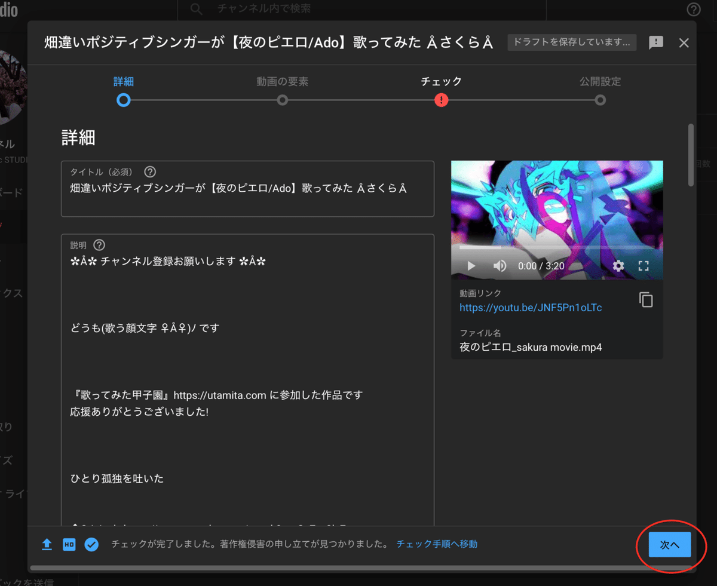This screenshot has width=717, height=586.
Task: Click the upload status arrow icon
Action: point(47,544)
